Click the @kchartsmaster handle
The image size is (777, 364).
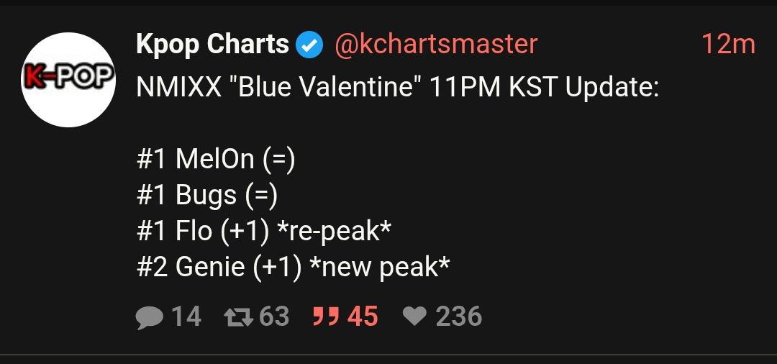pos(436,45)
